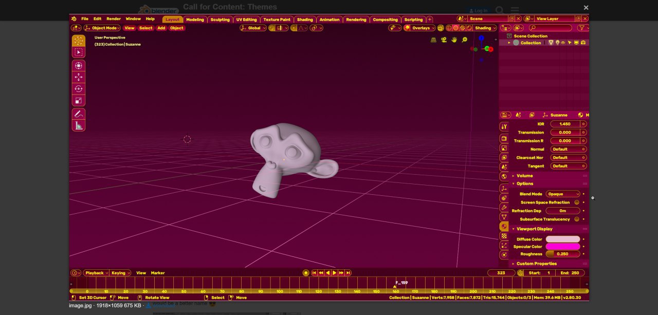Open the Tool settings properties tab
Screen dimensions: 658x315
coord(504,126)
